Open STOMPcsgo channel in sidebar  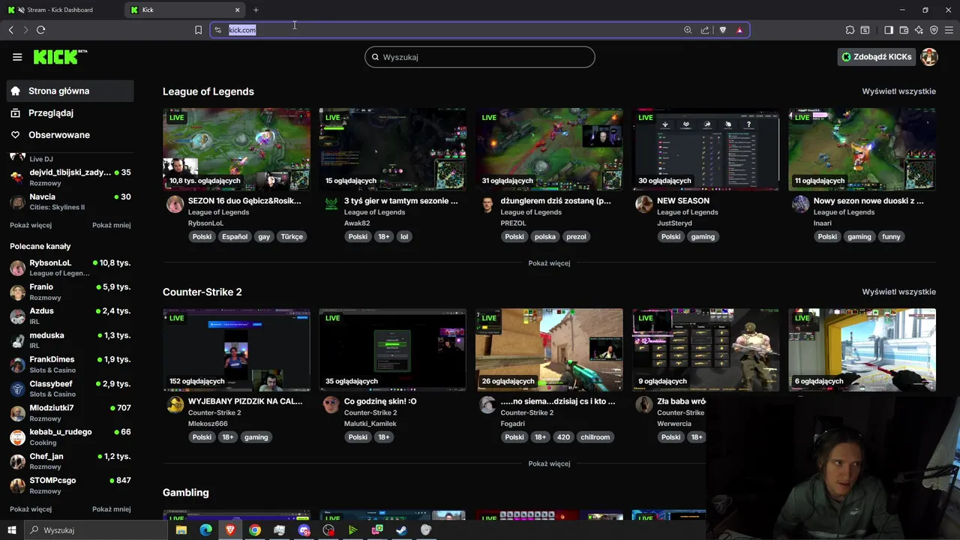click(x=70, y=485)
